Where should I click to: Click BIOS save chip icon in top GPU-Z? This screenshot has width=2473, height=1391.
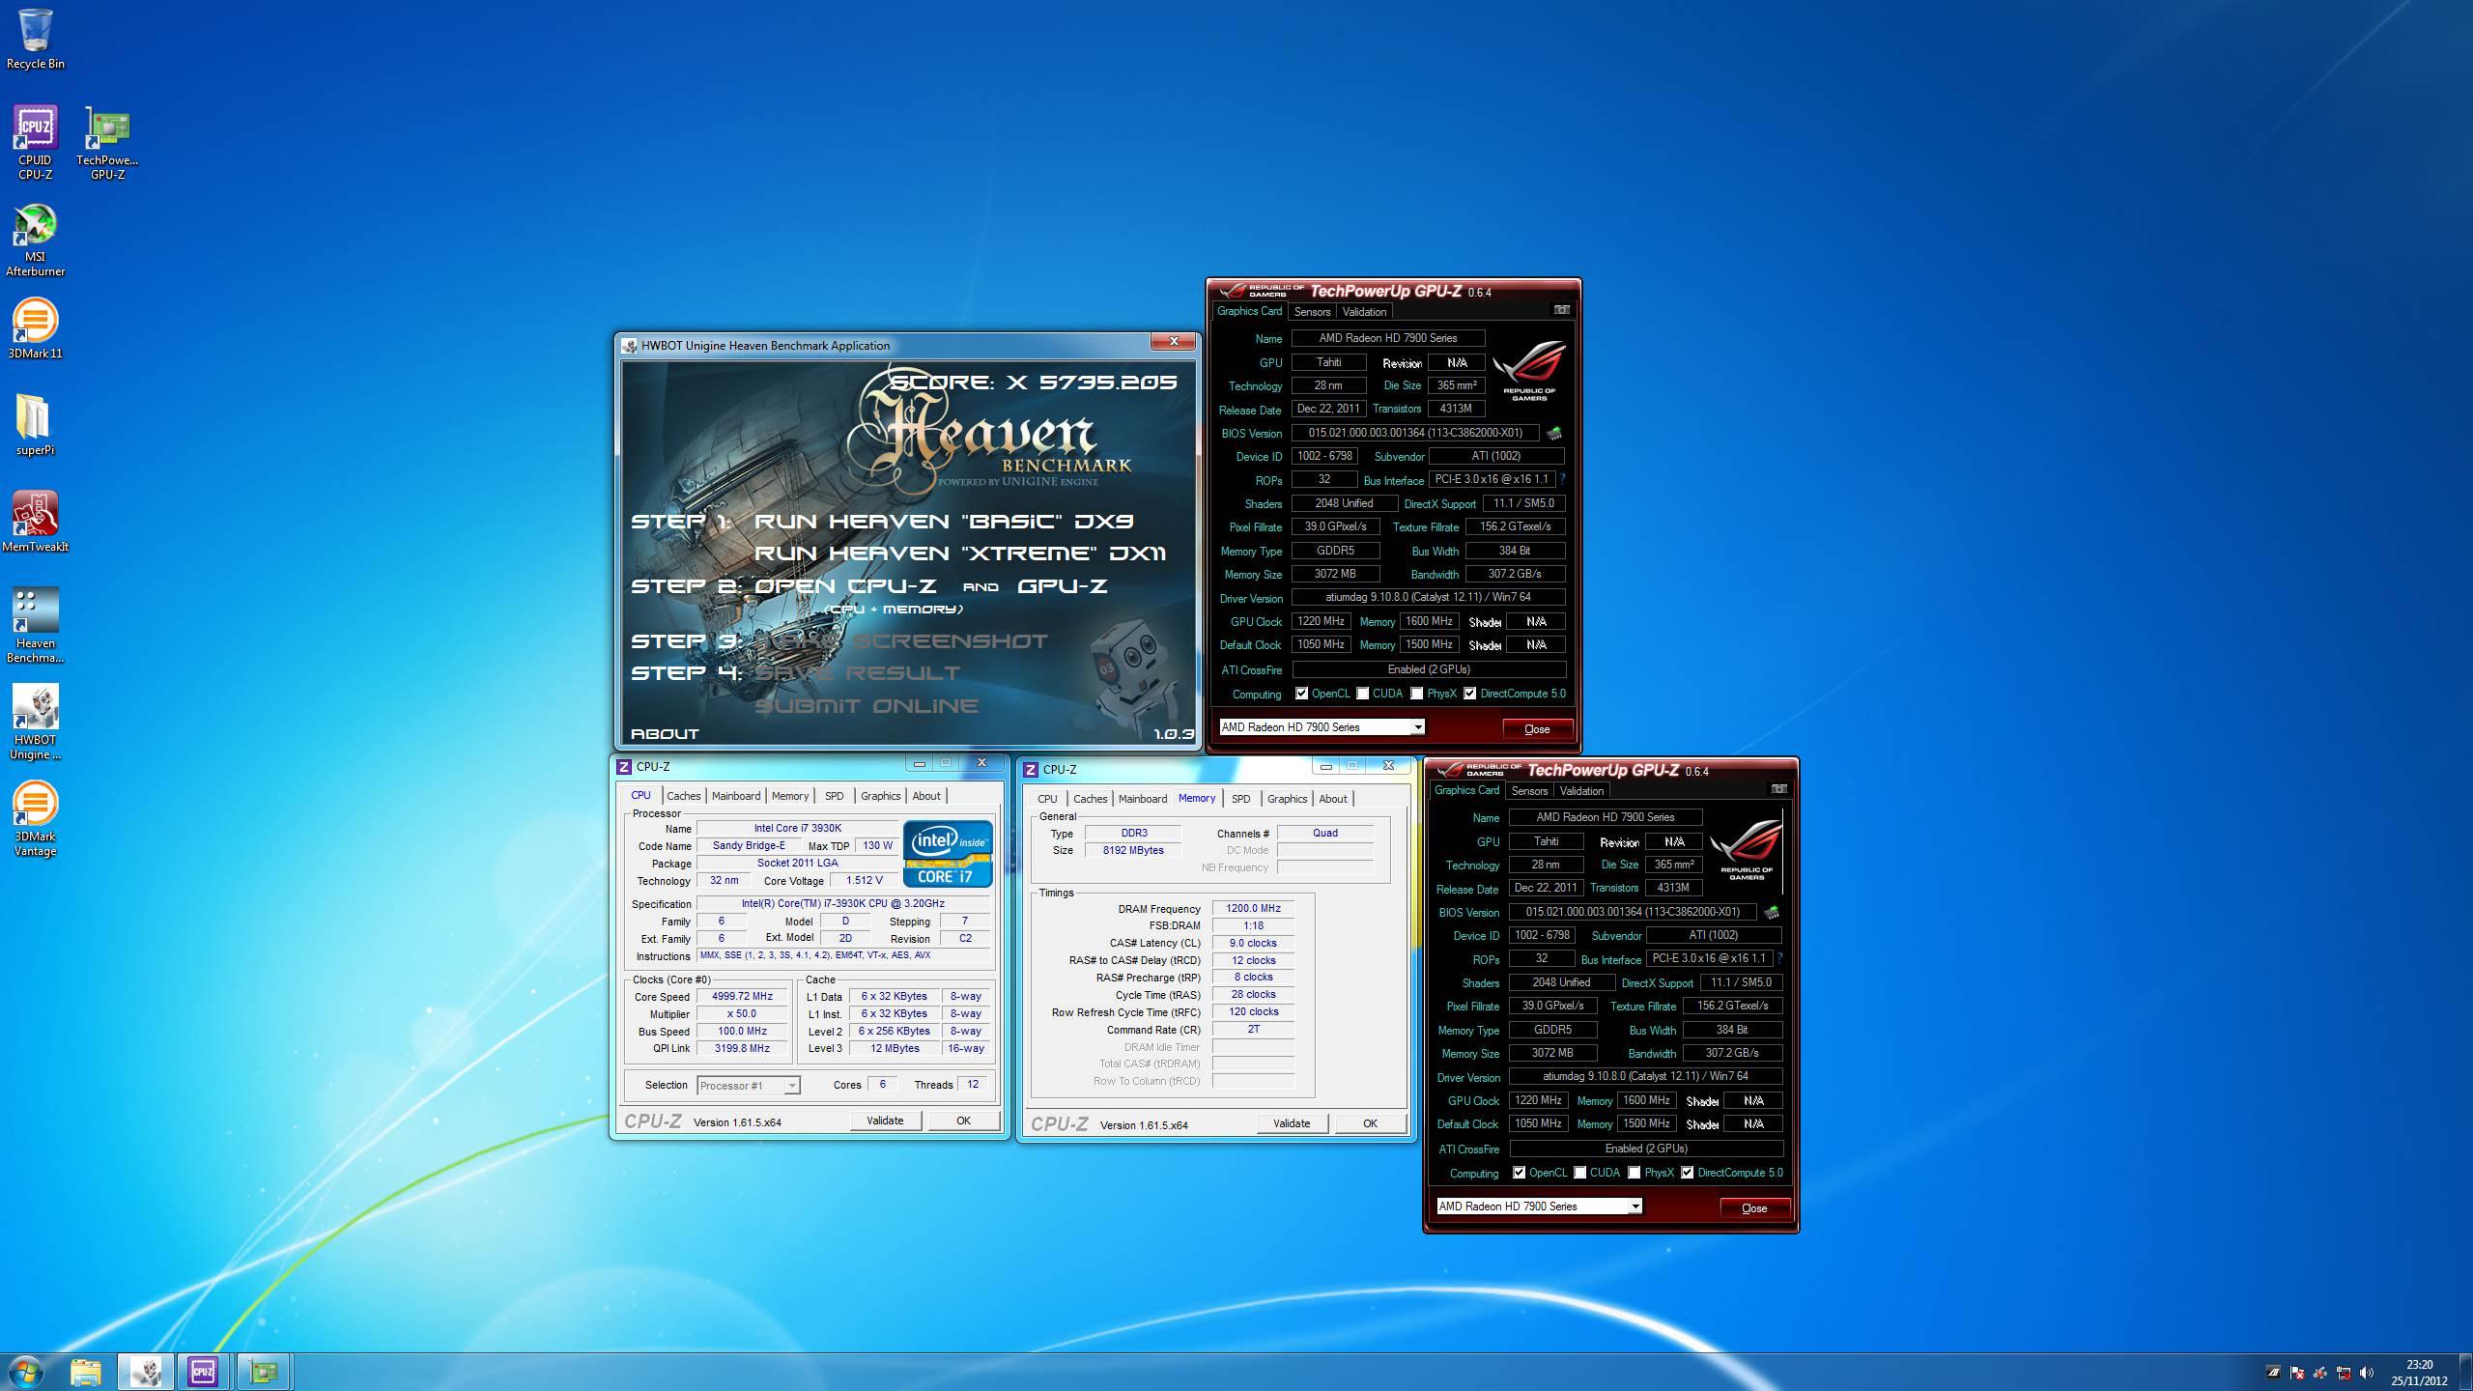(x=1554, y=434)
